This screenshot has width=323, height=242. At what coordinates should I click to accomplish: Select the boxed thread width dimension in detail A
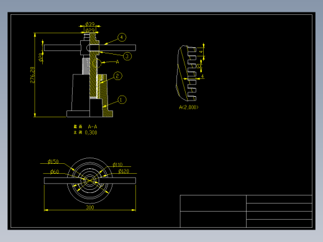(x=199, y=66)
